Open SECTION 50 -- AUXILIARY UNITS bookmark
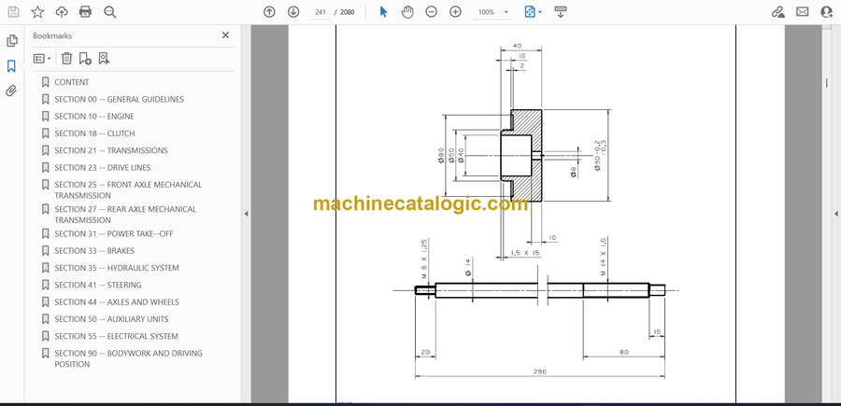The height and width of the screenshot is (406, 841). [111, 319]
